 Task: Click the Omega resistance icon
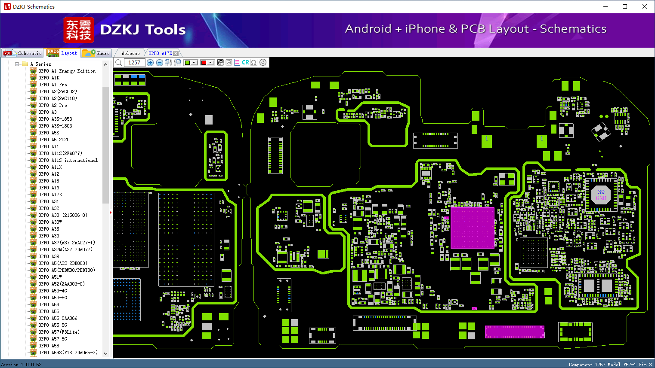(x=254, y=63)
